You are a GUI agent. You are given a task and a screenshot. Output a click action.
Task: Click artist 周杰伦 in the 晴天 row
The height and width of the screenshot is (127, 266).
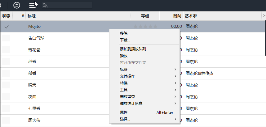pos(192,85)
